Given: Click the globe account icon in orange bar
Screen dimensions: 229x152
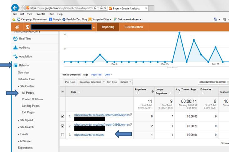Looking at the screenshot, I should tap(28, 27).
